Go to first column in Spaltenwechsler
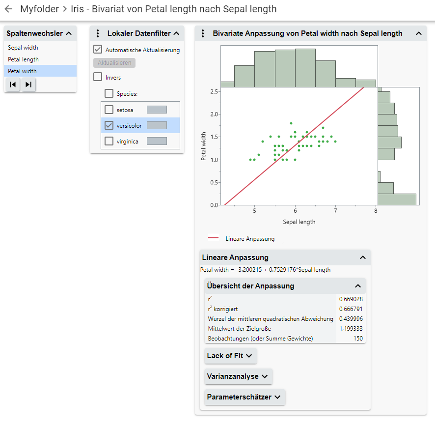 point(13,85)
